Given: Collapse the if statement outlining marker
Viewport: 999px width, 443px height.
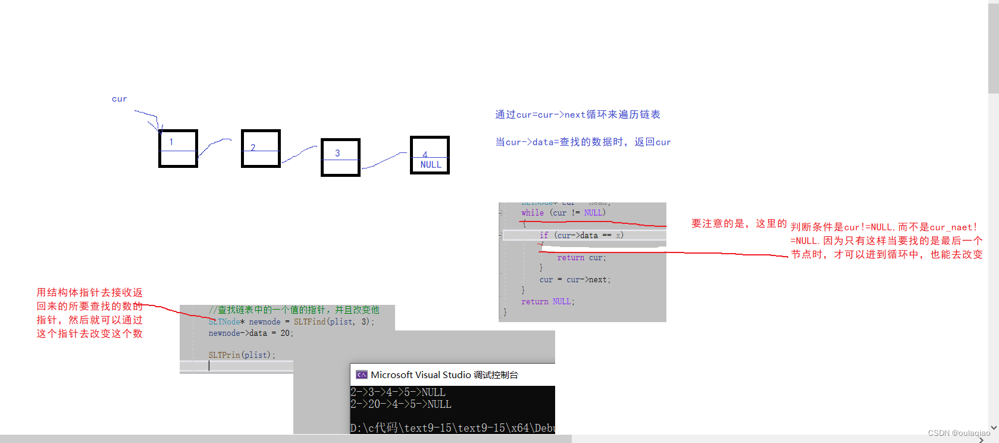Looking at the screenshot, I should (500, 235).
